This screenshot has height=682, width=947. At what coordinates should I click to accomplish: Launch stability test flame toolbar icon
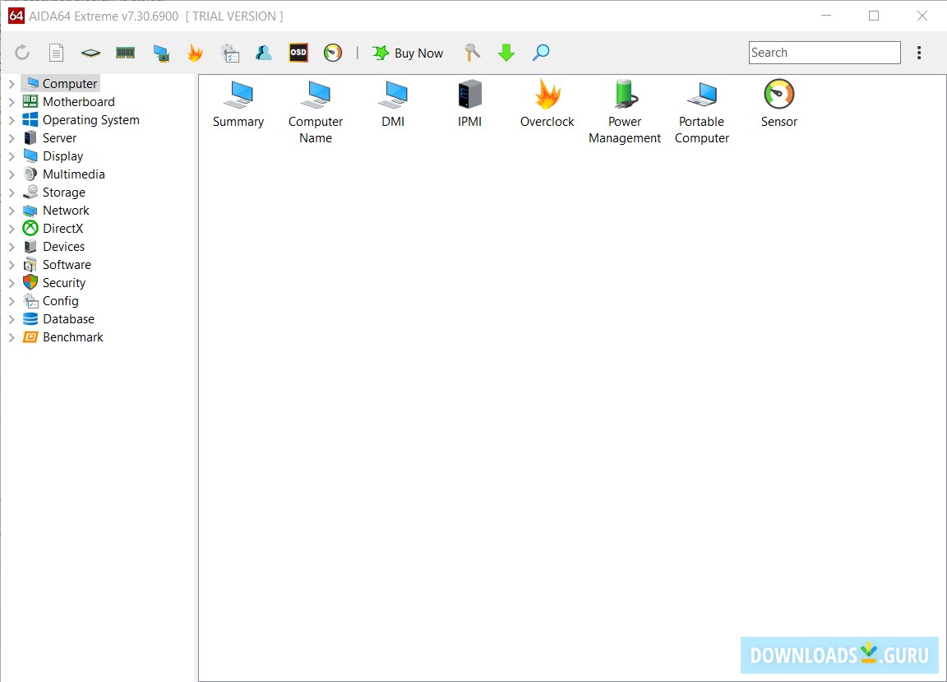point(195,53)
